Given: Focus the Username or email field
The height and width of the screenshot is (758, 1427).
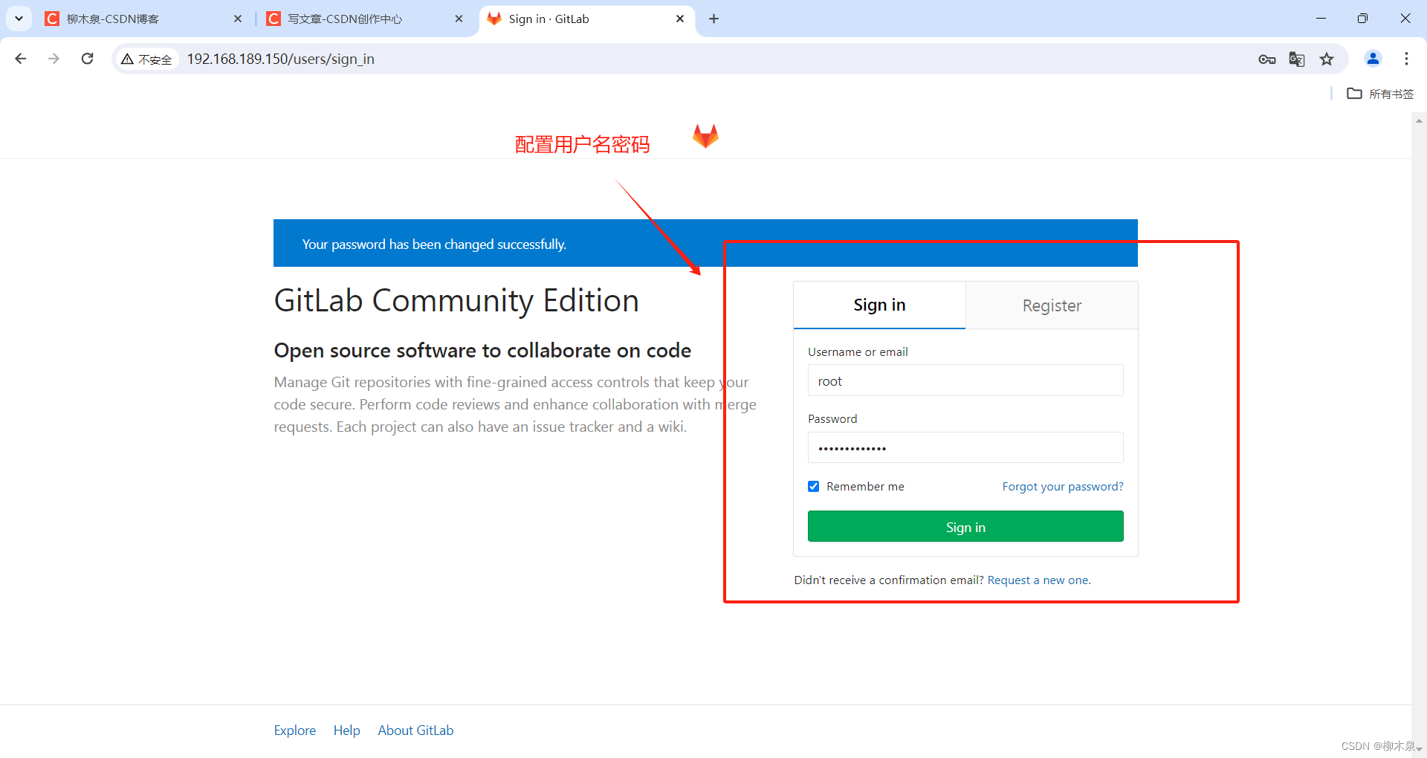Looking at the screenshot, I should pyautogui.click(x=965, y=380).
